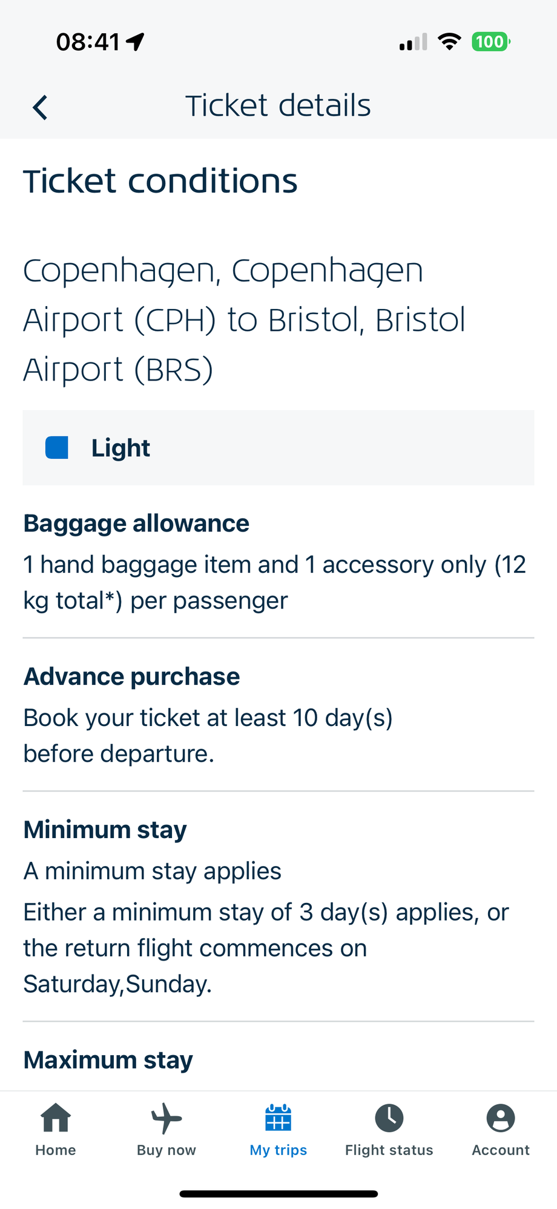Viewport: 557px width, 1209px height.
Task: Select the Light fare row
Action: 278,448
